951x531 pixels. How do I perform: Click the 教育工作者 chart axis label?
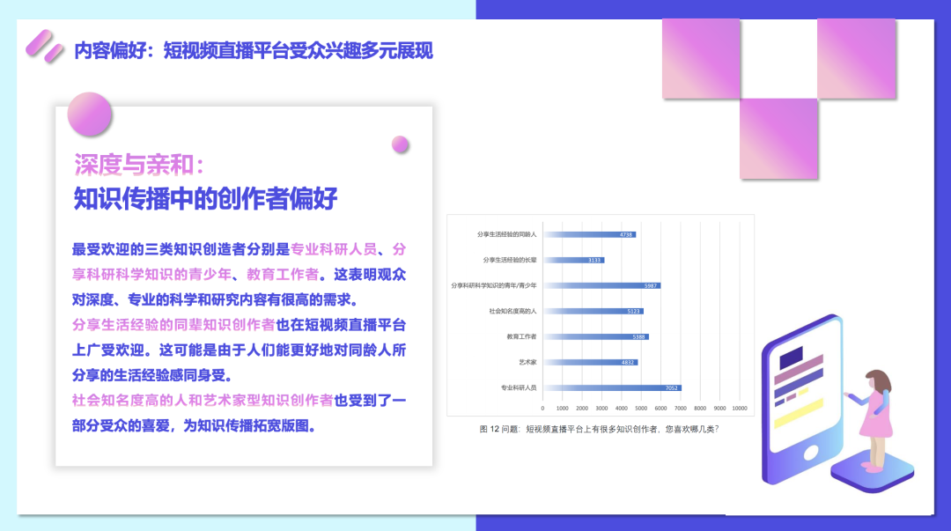point(521,336)
